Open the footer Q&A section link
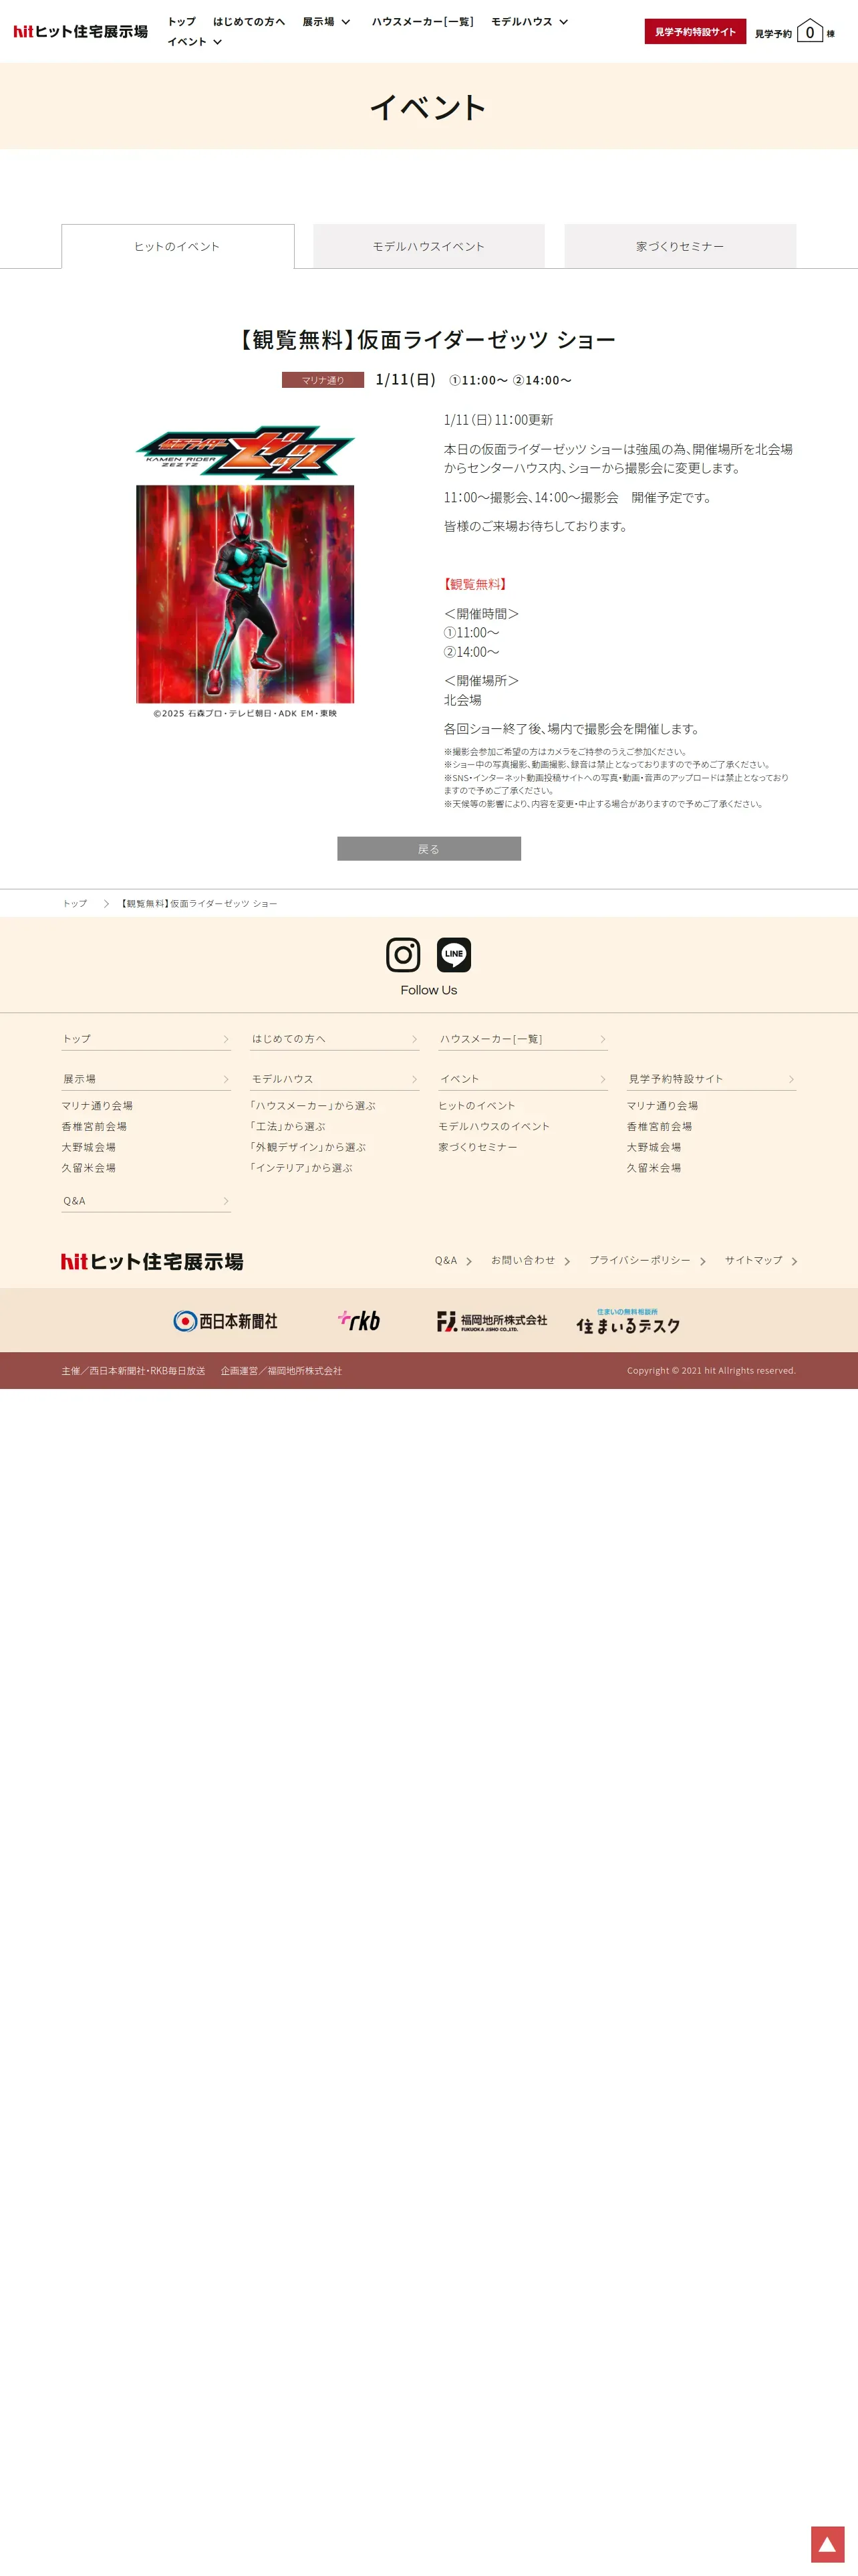The height and width of the screenshot is (2576, 858). tap(146, 1201)
